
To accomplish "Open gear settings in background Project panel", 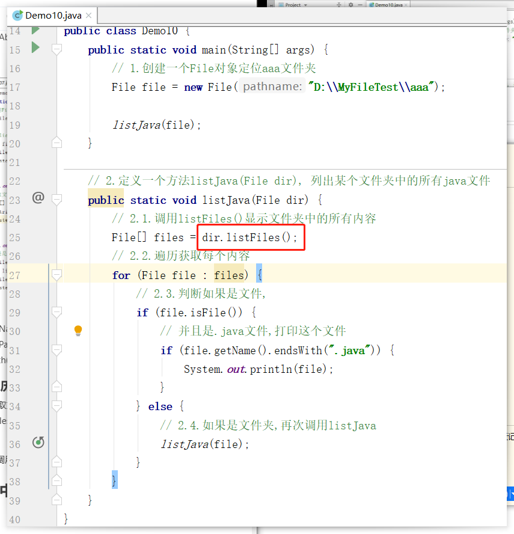I will tap(350, 5).
